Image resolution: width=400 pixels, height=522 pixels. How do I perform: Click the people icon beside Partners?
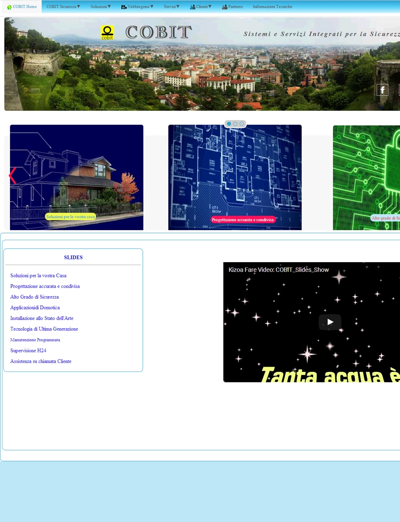(x=224, y=7)
